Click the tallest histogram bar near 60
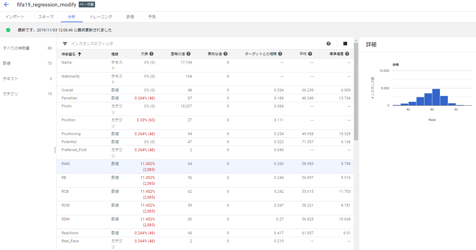 [436, 97]
